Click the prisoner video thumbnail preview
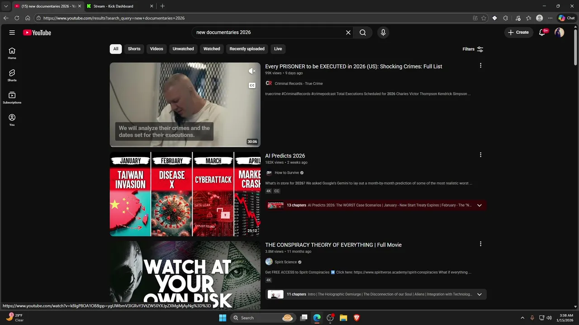This screenshot has width=579, height=325. tap(185, 105)
